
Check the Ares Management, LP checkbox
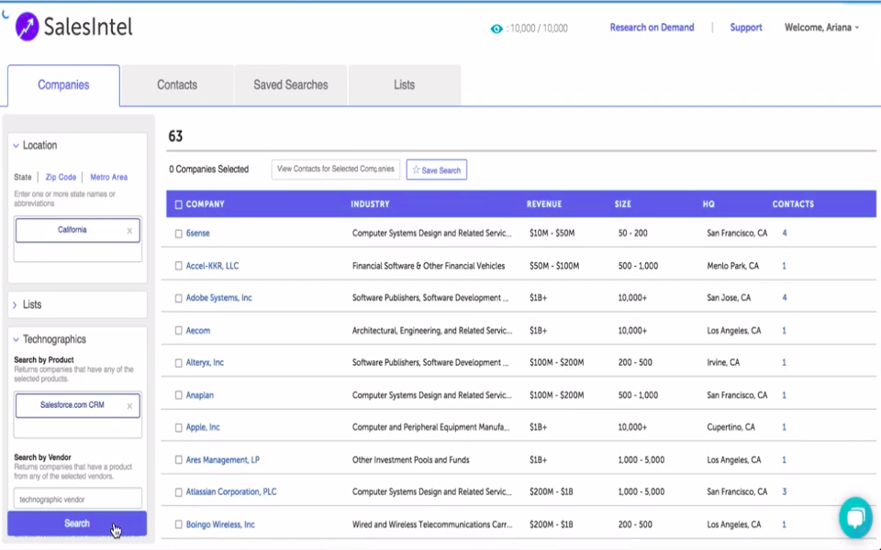coord(179,459)
